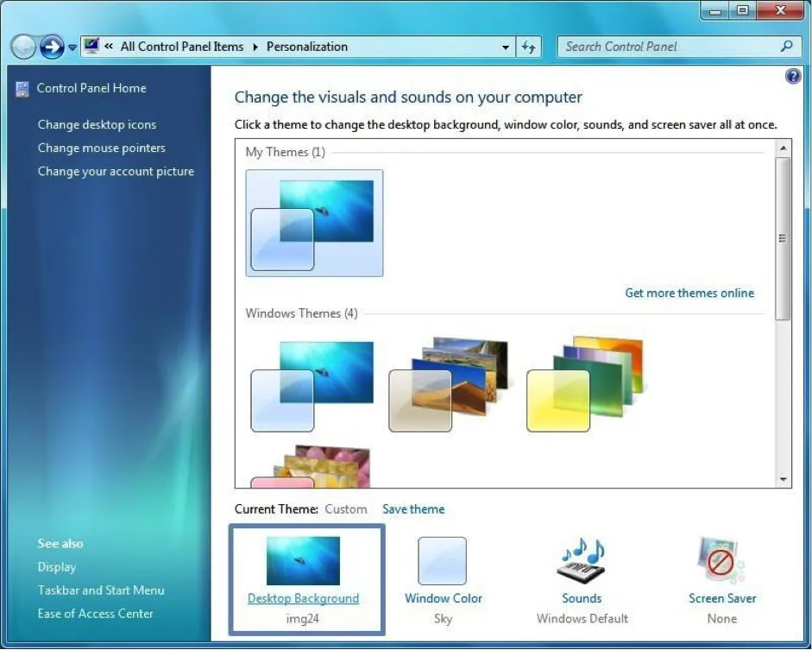The image size is (812, 650).
Task: Click the Help question mark icon
Action: (793, 76)
